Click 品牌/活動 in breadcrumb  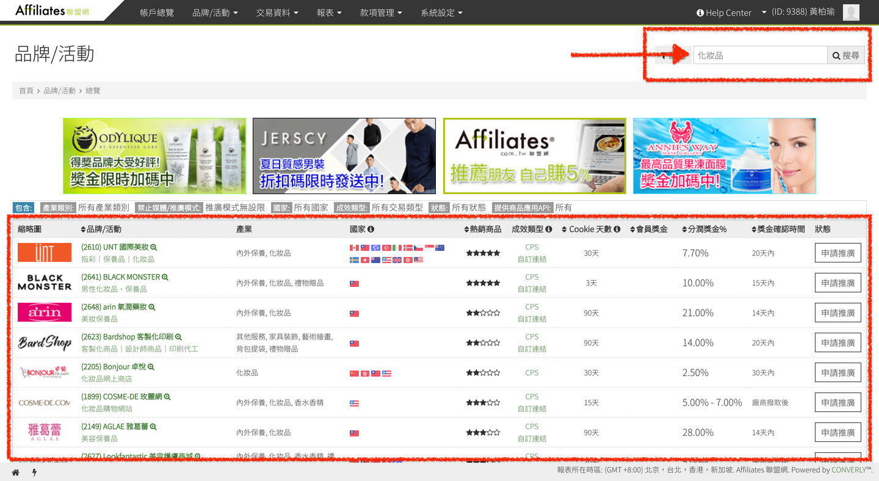coord(59,91)
